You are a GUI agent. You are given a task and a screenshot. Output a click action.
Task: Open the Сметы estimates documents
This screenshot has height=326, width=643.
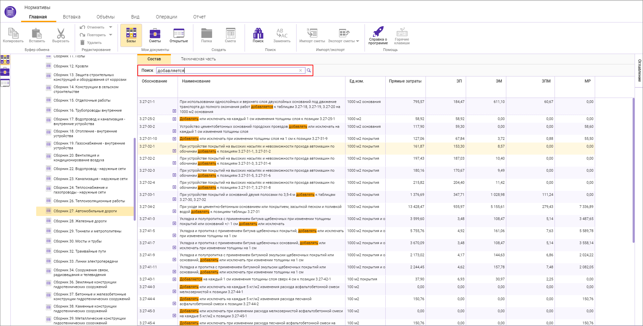[155, 35]
